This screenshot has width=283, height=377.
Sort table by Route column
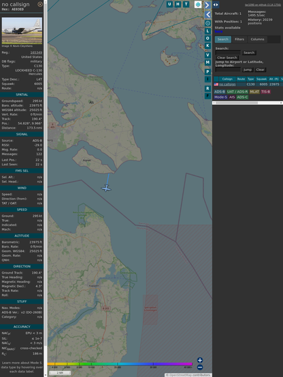click(241, 79)
